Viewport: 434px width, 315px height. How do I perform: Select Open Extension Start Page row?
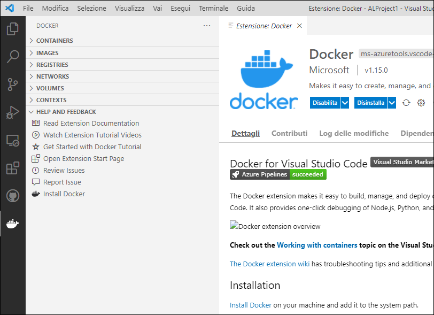(x=122, y=158)
